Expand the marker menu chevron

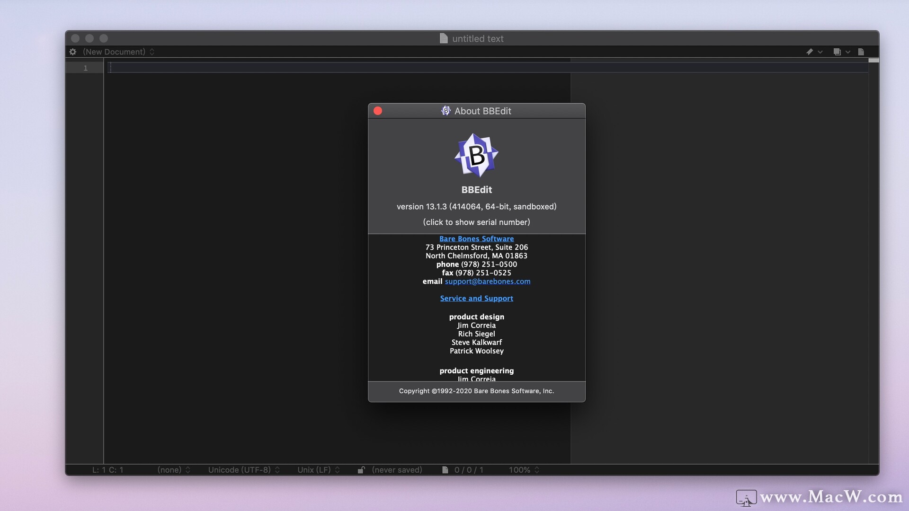coord(820,52)
